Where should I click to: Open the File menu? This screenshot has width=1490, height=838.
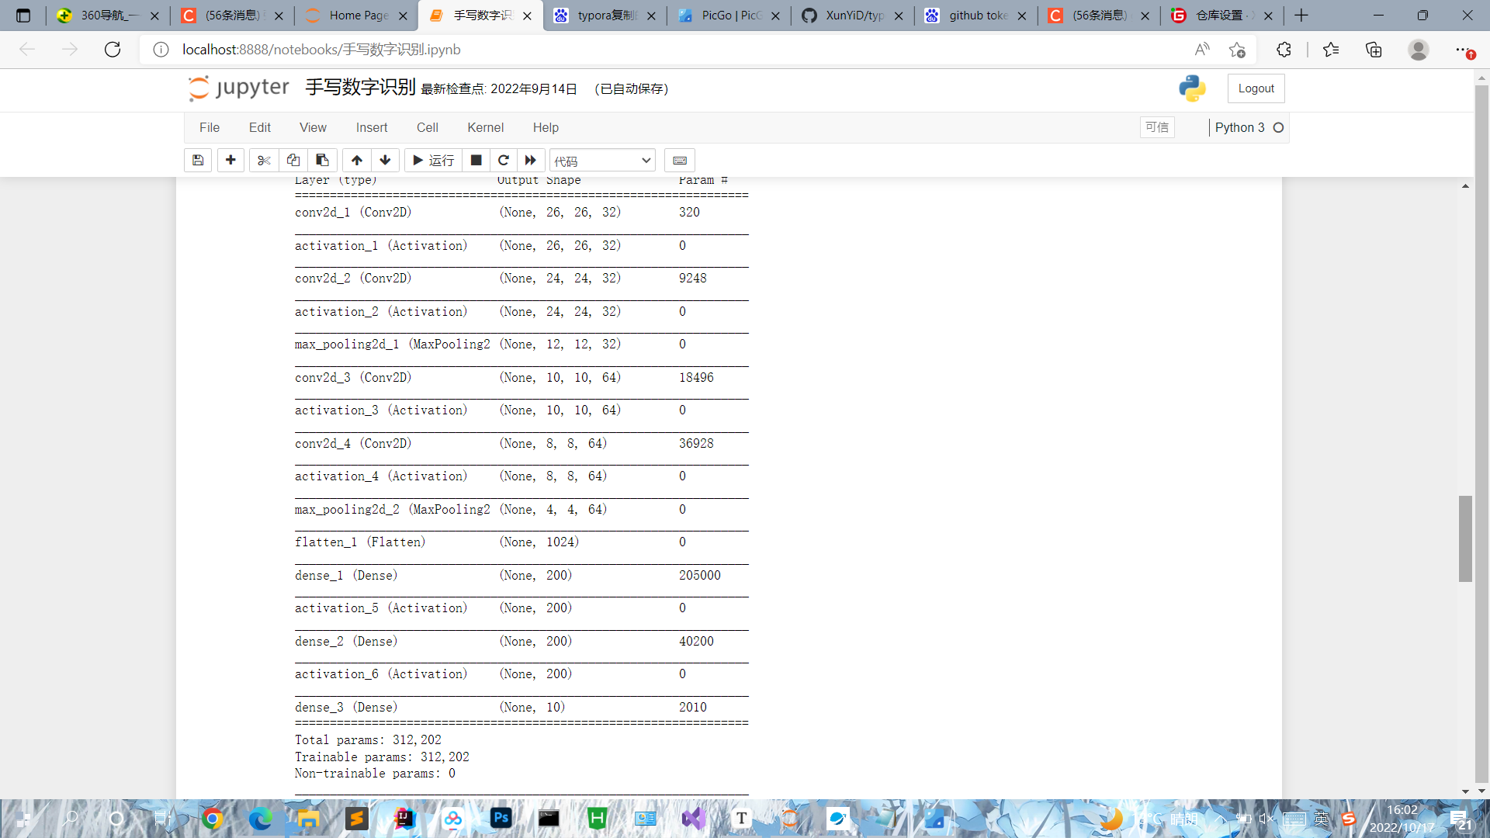(x=210, y=127)
